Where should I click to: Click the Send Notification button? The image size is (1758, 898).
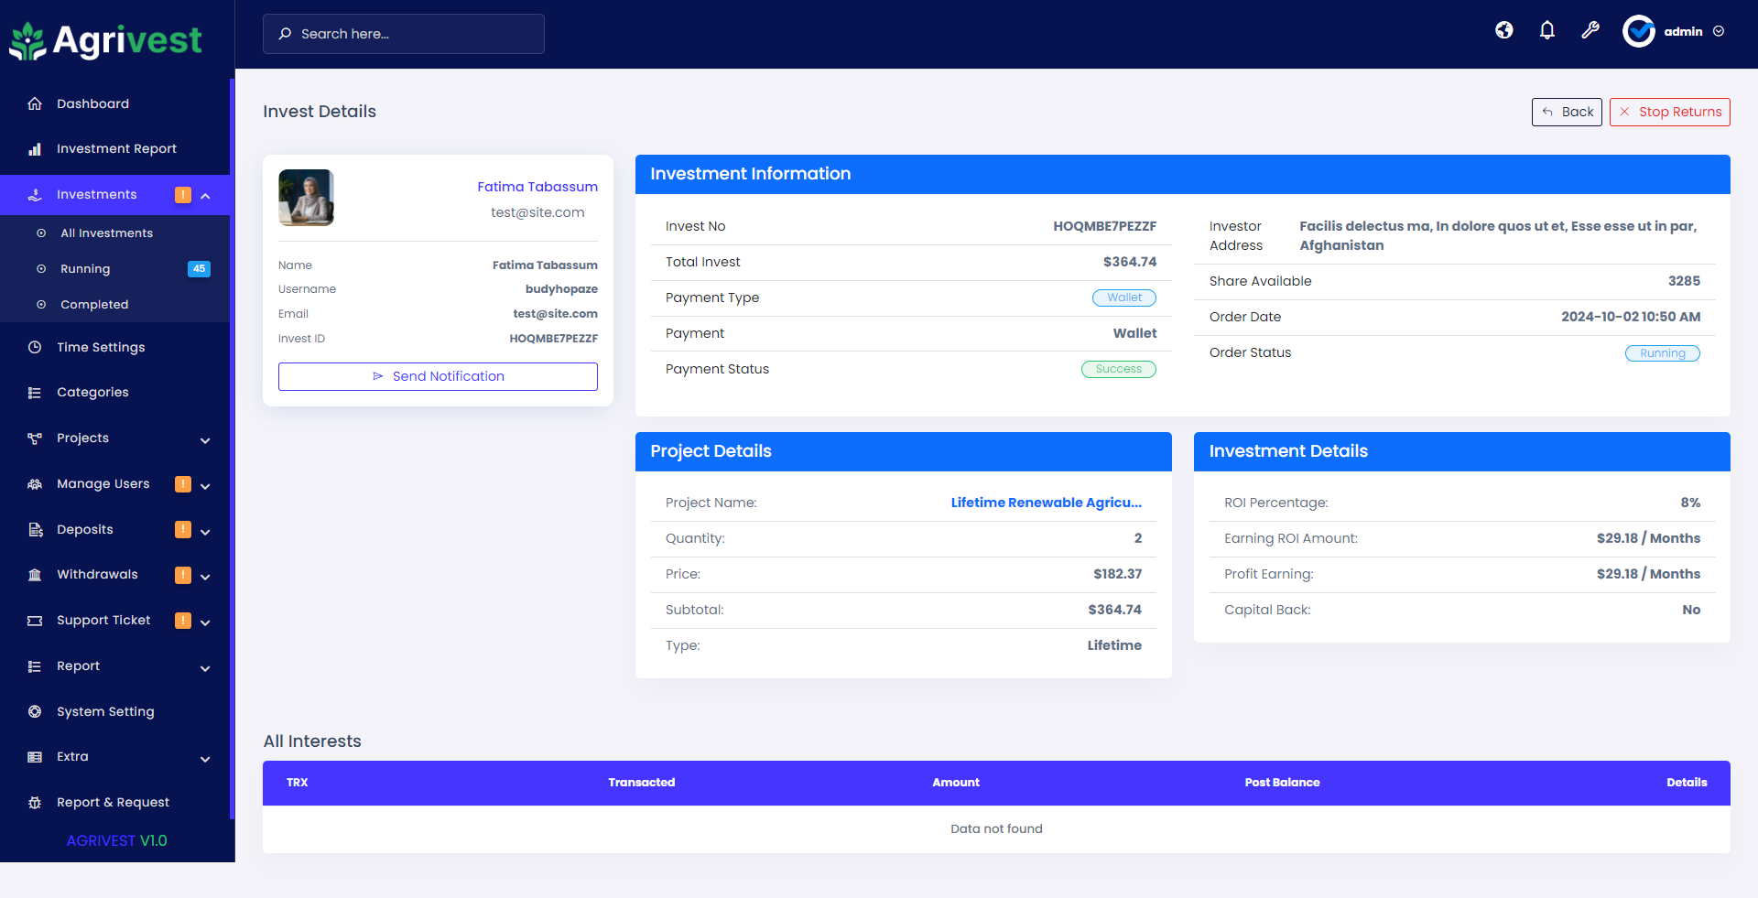point(438,376)
